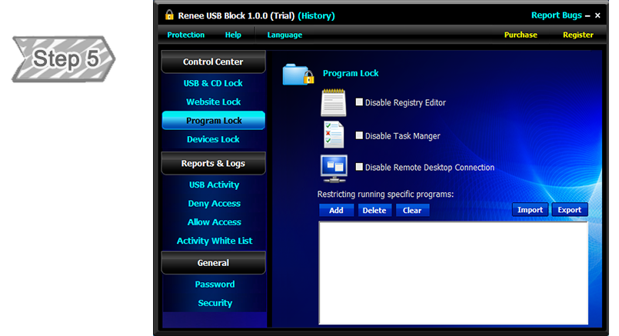This screenshot has height=336, width=619.
Task: Click the padlock icon in title bar
Action: (x=170, y=15)
